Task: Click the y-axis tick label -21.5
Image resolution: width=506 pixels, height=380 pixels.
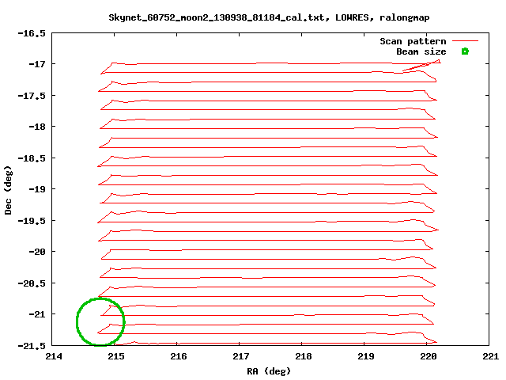Action: tap(32, 346)
